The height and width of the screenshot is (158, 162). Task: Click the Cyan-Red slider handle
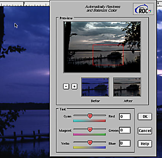point(90,116)
